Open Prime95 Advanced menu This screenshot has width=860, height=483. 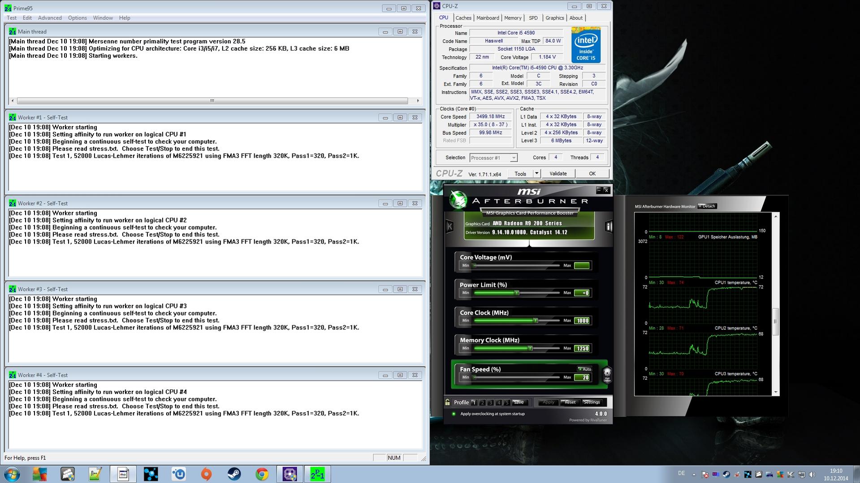coord(50,18)
